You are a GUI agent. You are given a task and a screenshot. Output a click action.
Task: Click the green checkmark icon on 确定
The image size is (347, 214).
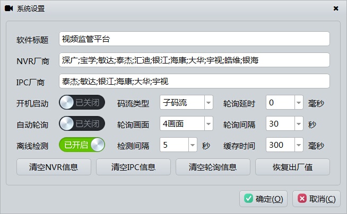(x=248, y=198)
